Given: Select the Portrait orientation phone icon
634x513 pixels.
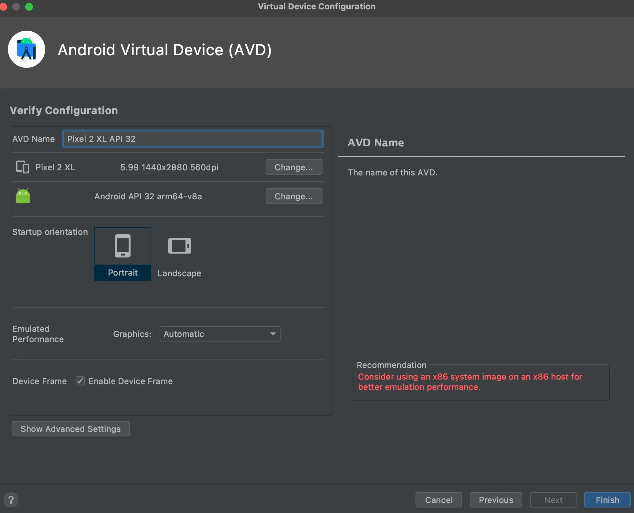Looking at the screenshot, I should [123, 246].
